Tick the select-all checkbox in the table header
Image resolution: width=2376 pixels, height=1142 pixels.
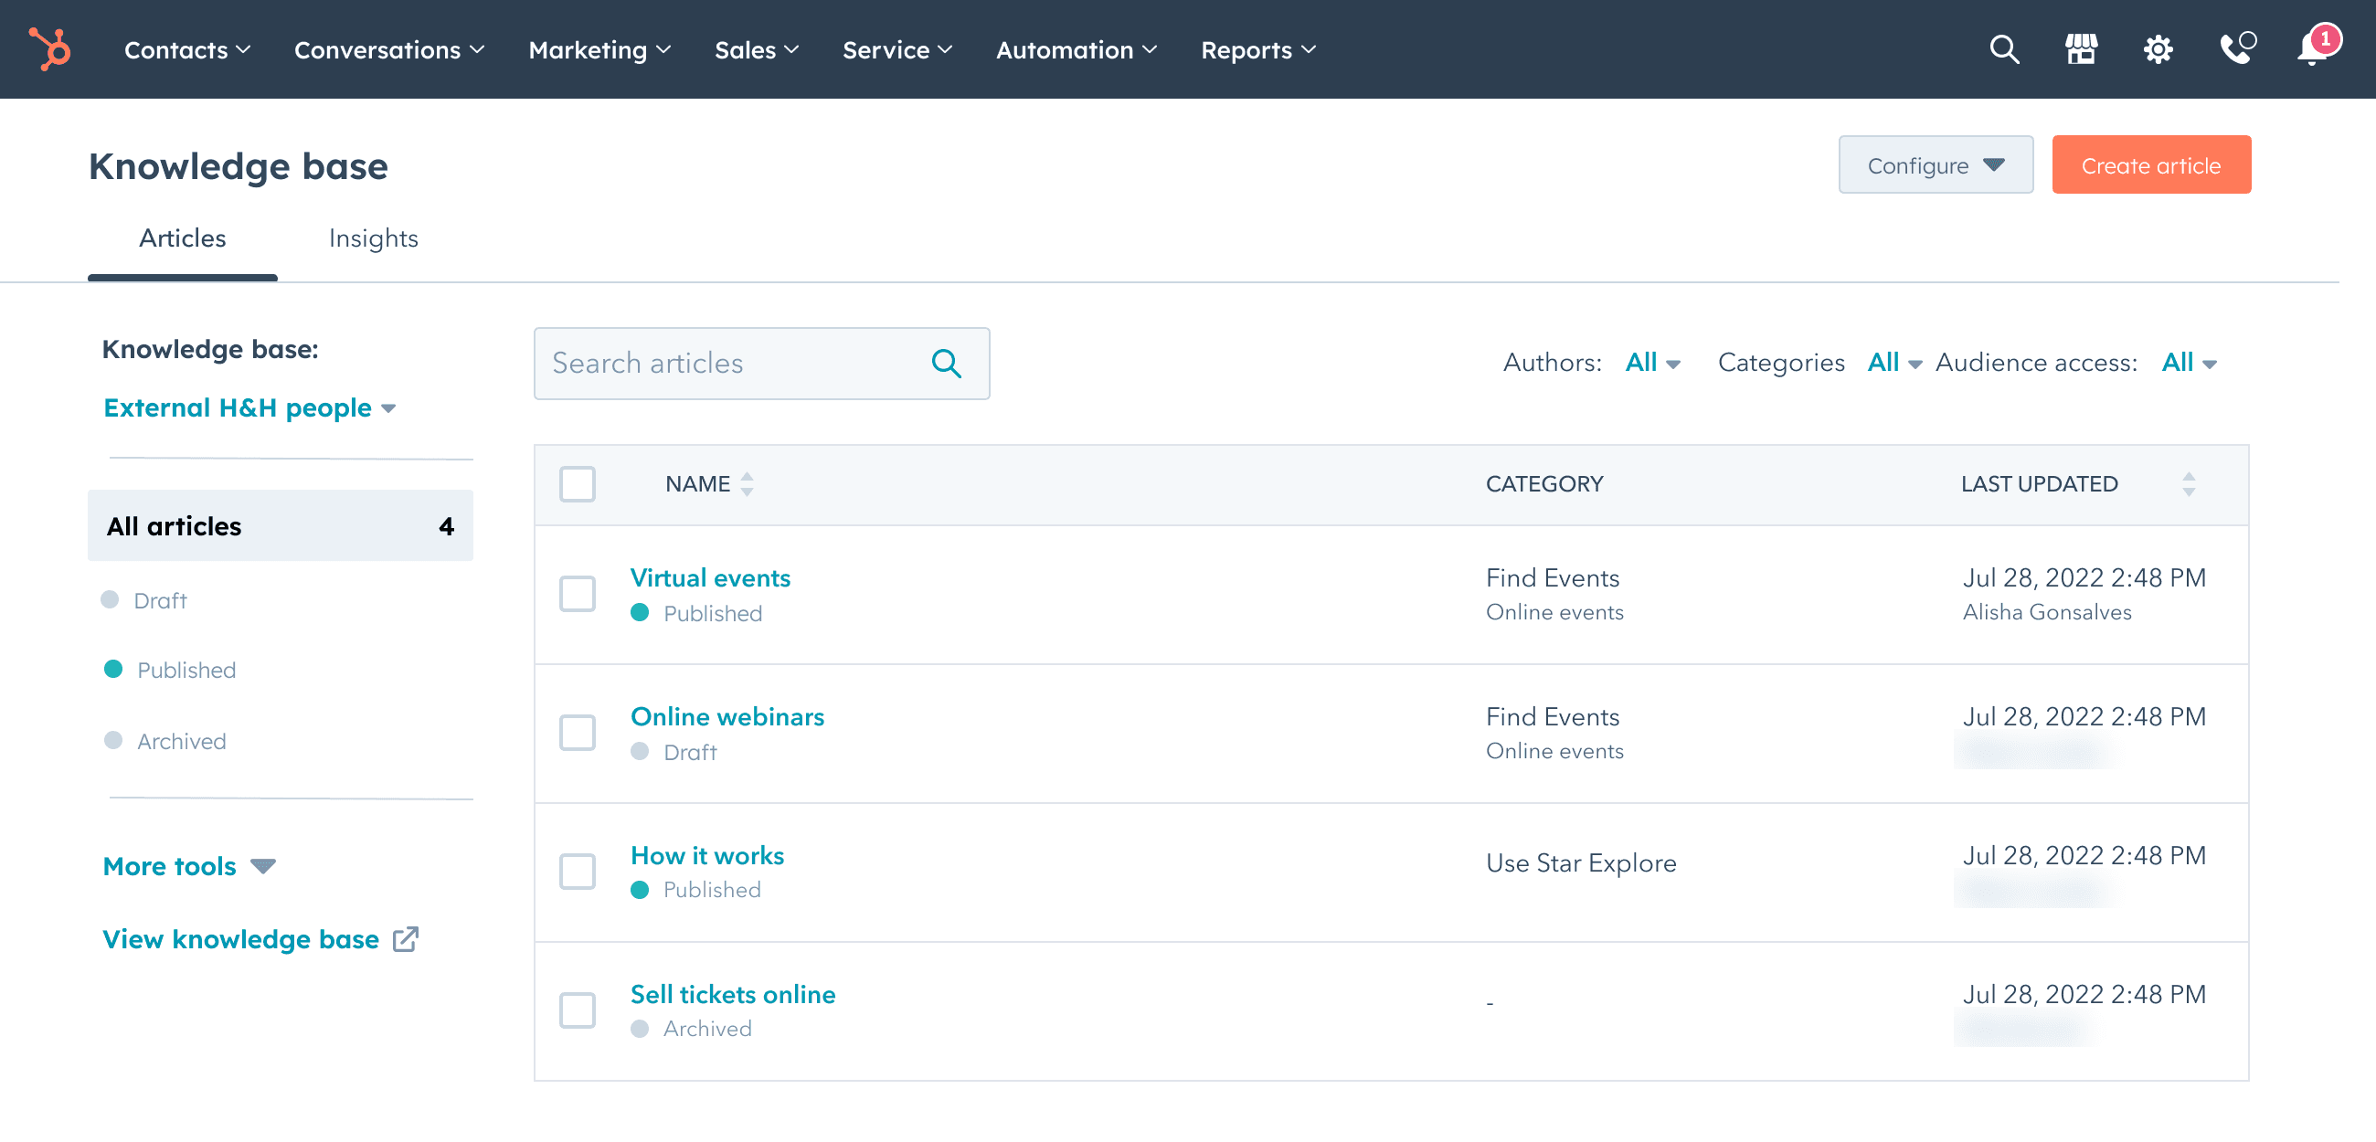578,483
